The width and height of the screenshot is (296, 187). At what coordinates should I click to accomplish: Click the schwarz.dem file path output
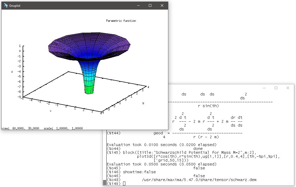point(199,180)
